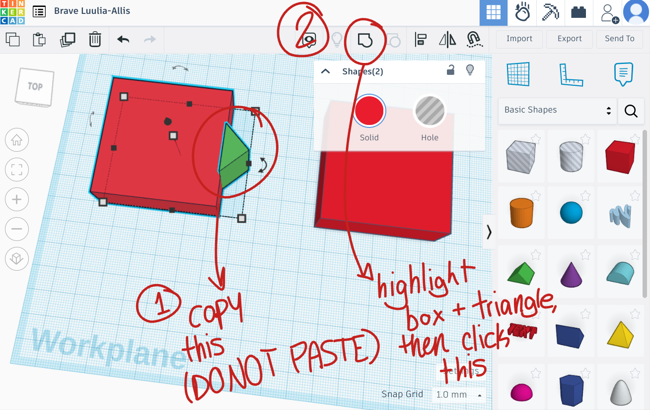
Task: Enable the Cruise magnet tool
Action: 475,39
